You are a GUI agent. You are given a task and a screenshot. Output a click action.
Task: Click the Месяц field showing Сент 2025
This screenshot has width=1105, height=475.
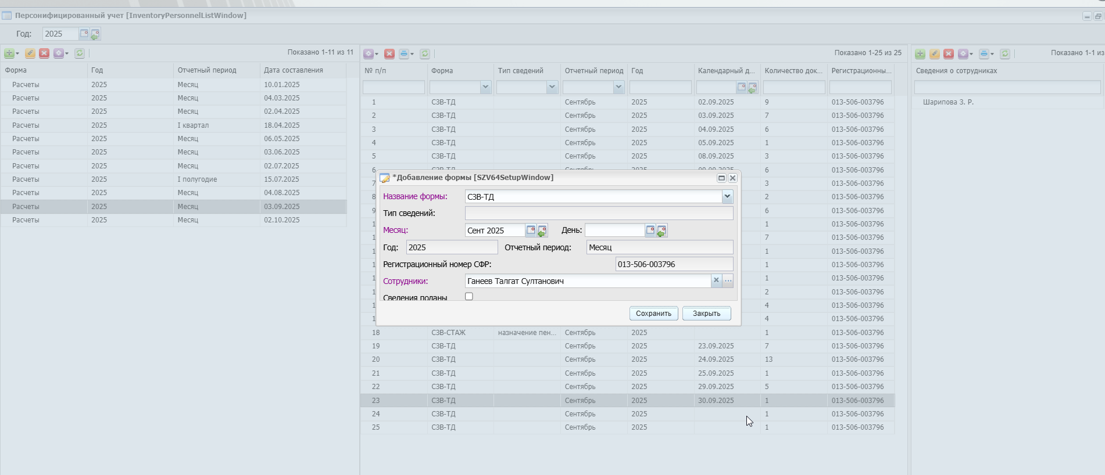point(495,231)
